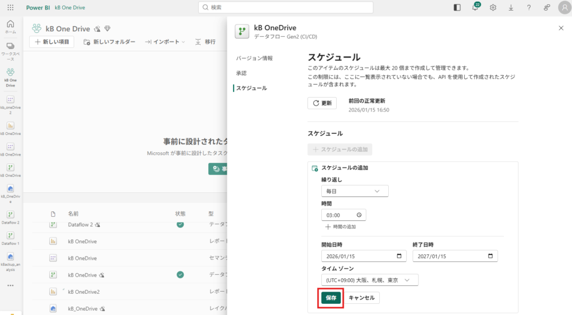The width and height of the screenshot is (572, 315).
Task: Open the settings gear icon
Action: 493,8
